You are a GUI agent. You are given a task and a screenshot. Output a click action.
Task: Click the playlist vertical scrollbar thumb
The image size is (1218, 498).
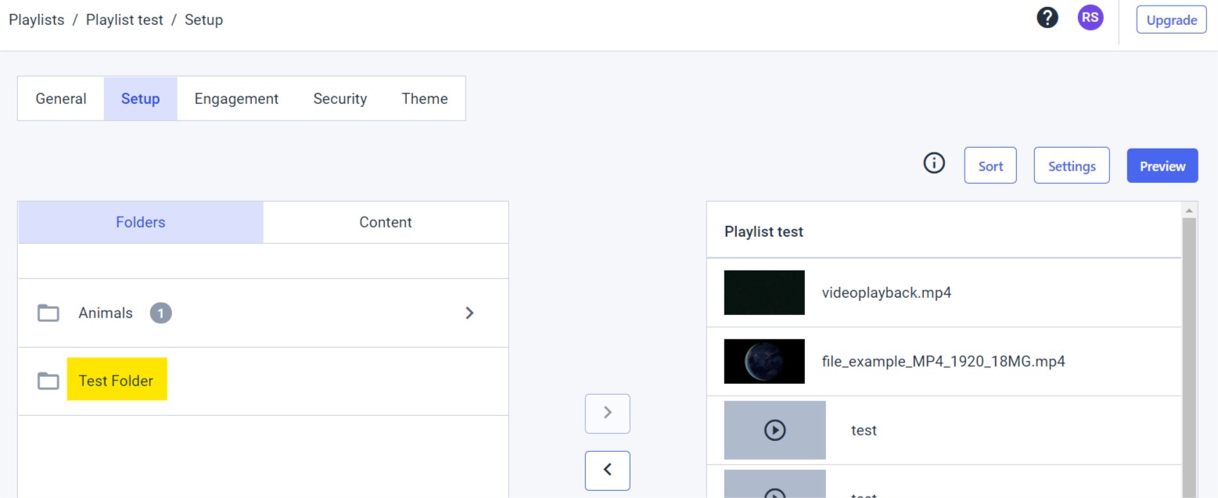[x=1190, y=358]
